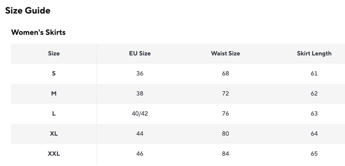Select skirt length 65 cell

[314, 154]
